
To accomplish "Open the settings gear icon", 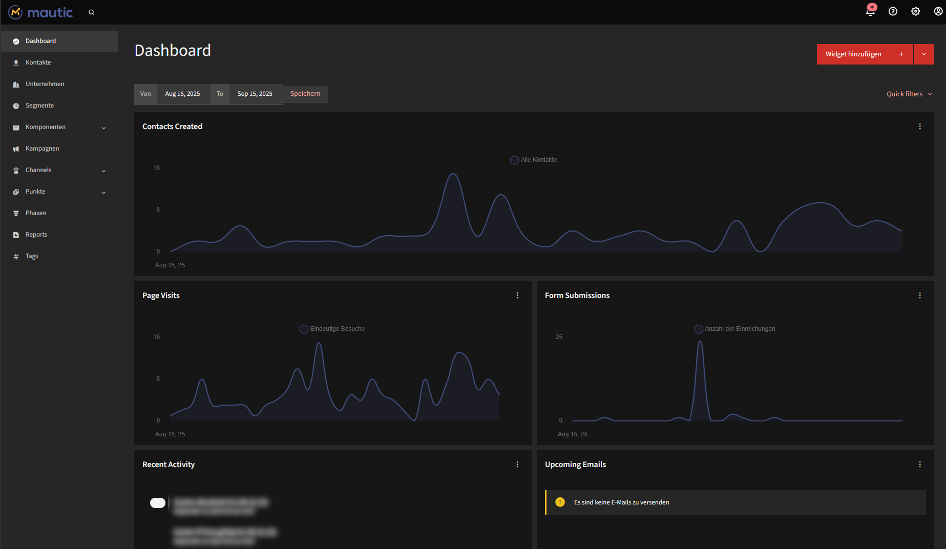I will click(x=915, y=11).
